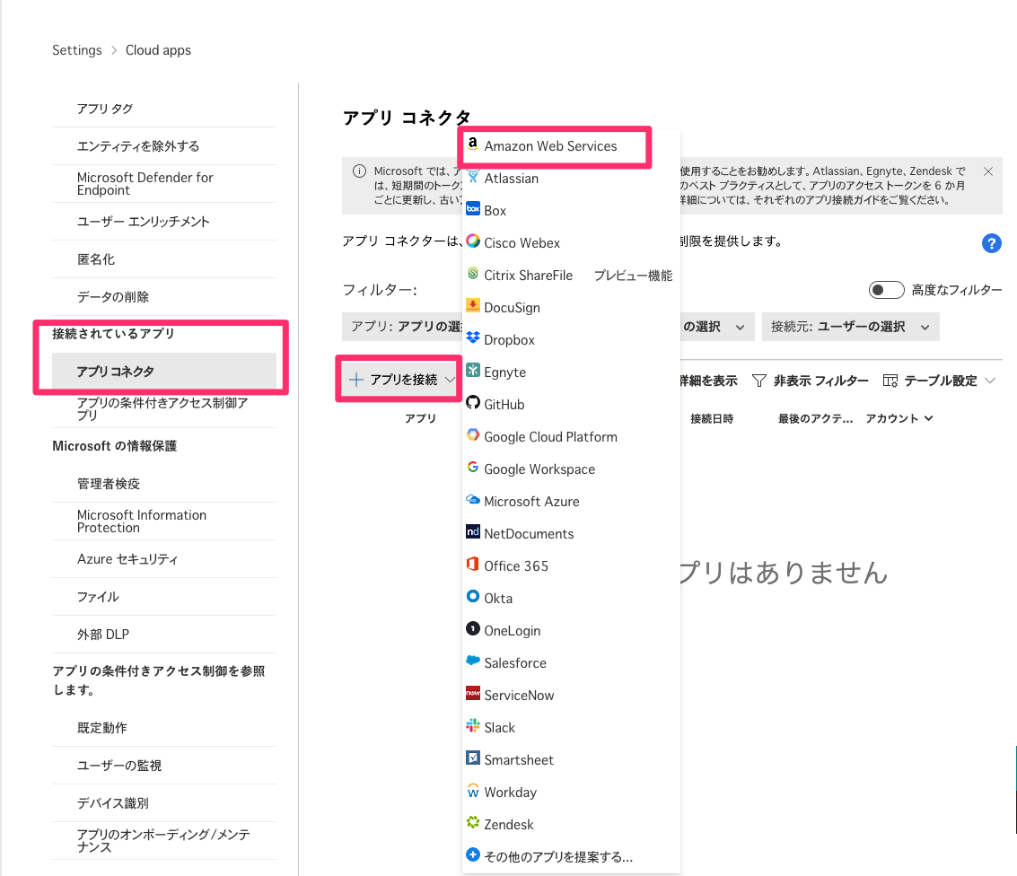The image size is (1017, 876).
Task: Click the Citrix ShareFile logo icon
Action: [x=473, y=274]
